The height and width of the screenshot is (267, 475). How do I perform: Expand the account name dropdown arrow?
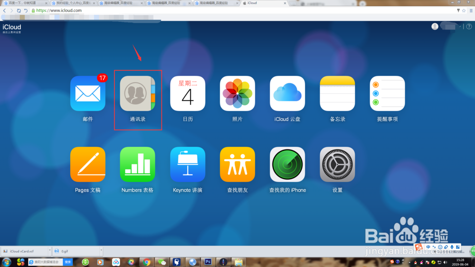coord(460,27)
